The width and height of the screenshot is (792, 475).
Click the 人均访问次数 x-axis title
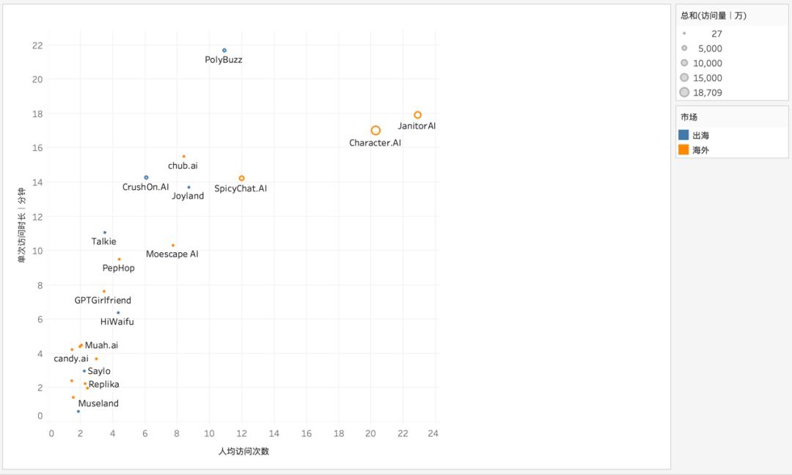[x=243, y=452]
